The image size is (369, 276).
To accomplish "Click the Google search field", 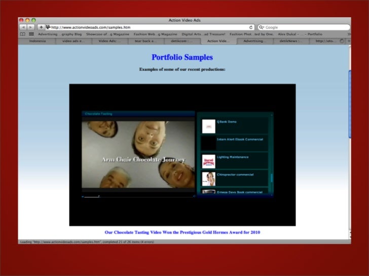I will pos(304,27).
